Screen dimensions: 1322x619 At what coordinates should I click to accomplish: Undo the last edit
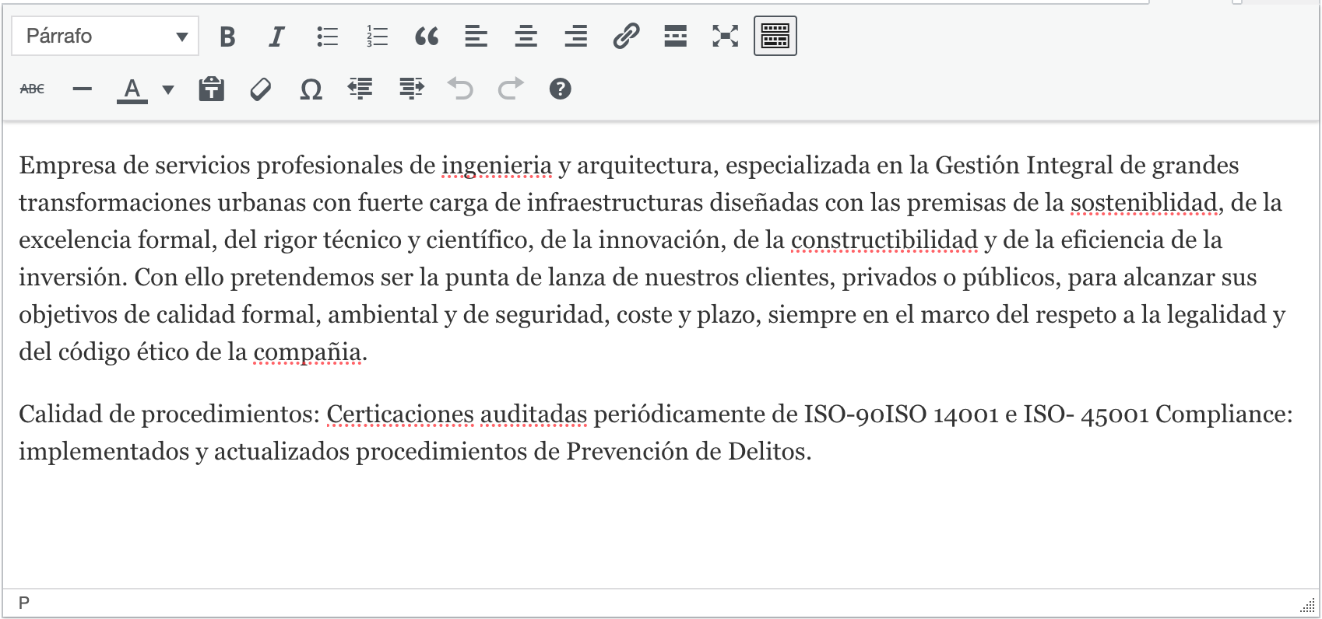461,89
